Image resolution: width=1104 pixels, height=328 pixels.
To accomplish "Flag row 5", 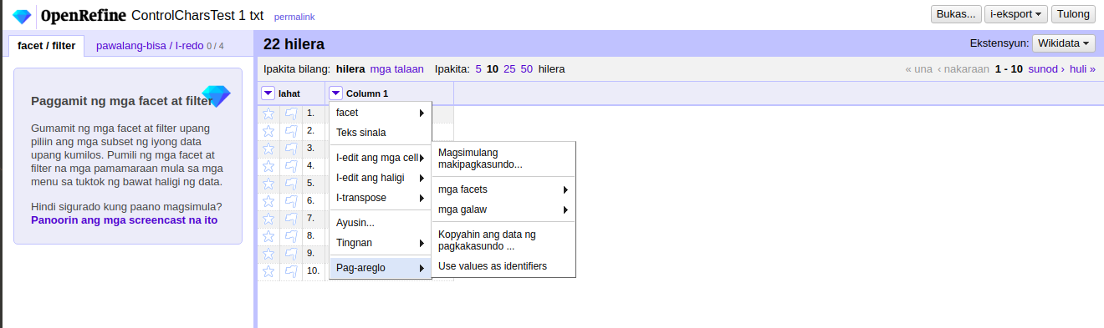I will pyautogui.click(x=291, y=184).
